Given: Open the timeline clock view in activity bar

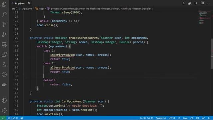Looking at the screenshot, I should [4, 74].
